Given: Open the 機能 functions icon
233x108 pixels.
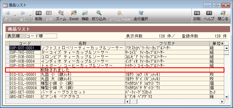Looking at the screenshot, I should [x=85, y=13].
